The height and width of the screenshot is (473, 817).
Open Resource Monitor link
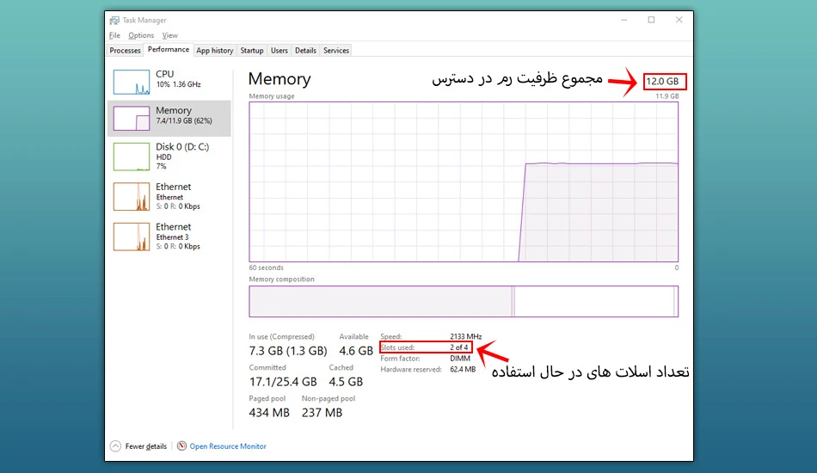point(228,446)
